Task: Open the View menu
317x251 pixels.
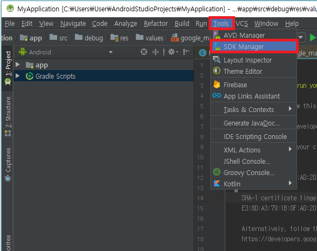Action: 46,24
